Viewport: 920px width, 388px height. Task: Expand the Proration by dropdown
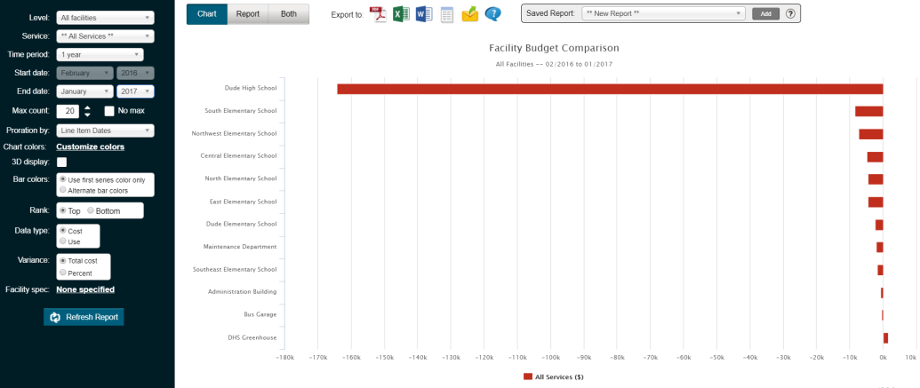pyautogui.click(x=106, y=131)
